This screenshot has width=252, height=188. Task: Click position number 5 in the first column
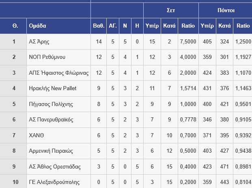click(x=14, y=104)
